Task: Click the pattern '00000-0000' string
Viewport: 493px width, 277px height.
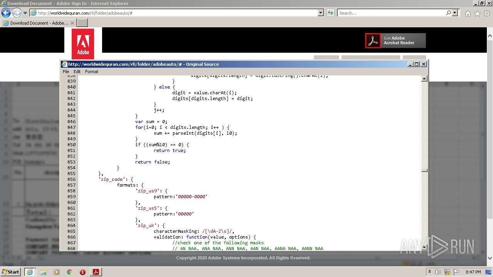Action: point(192,197)
